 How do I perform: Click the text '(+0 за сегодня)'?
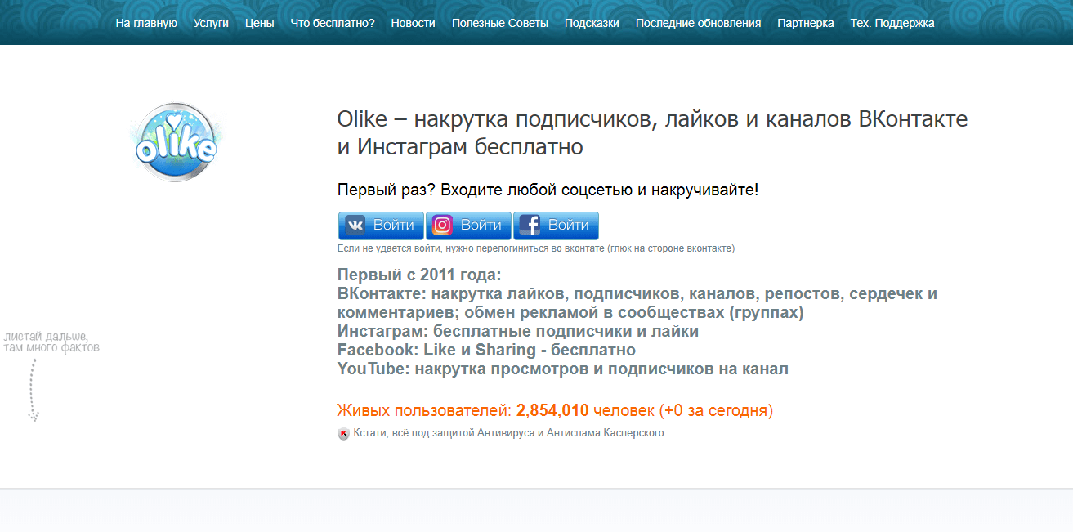click(716, 410)
